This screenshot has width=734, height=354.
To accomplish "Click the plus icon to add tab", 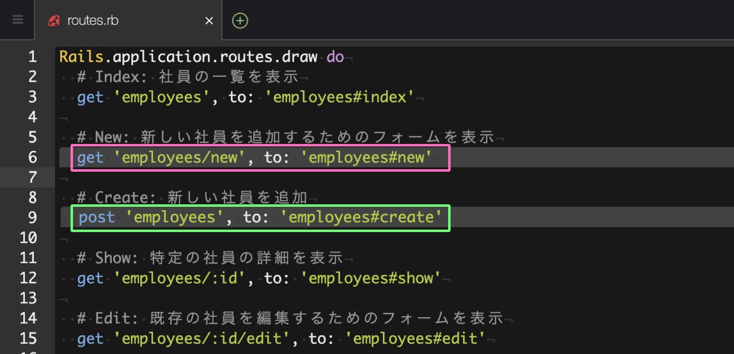I will 240,21.
